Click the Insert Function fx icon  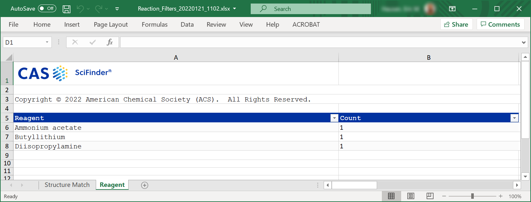(x=110, y=42)
